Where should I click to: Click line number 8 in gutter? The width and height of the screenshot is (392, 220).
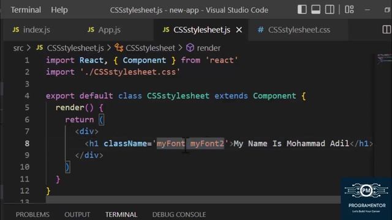[27, 144]
